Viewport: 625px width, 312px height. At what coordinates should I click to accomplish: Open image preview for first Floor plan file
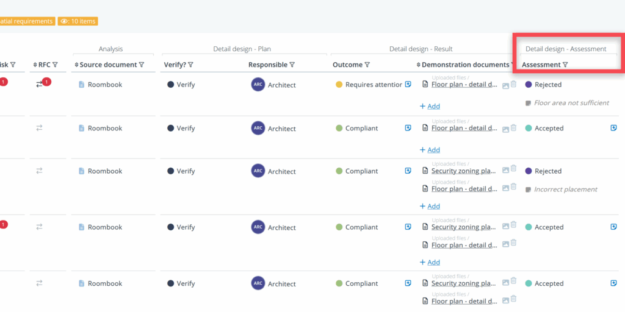point(505,85)
